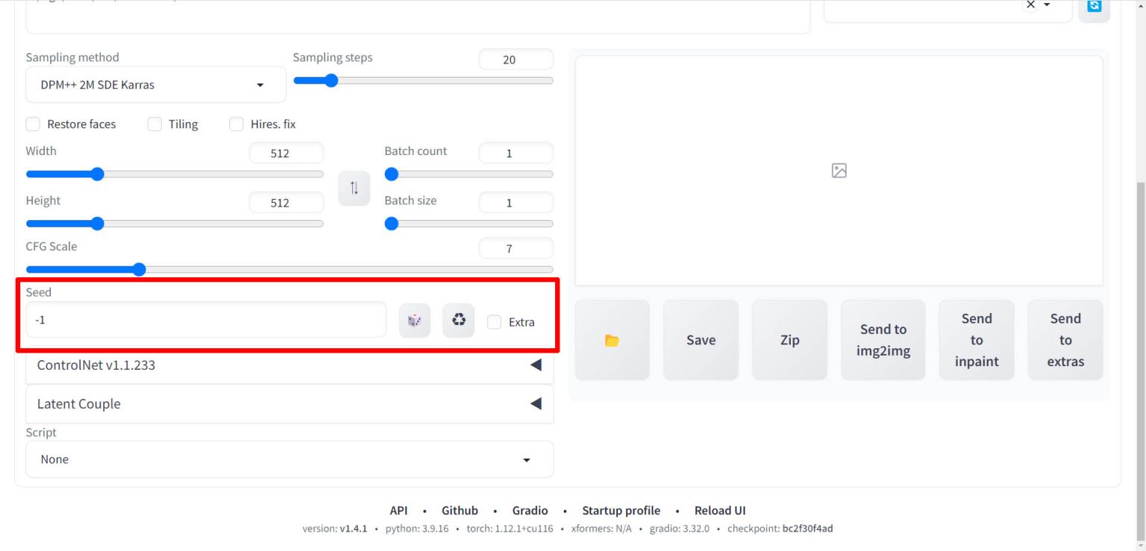Enable the Hires. fix checkbox
1146x551 pixels.
[237, 125]
